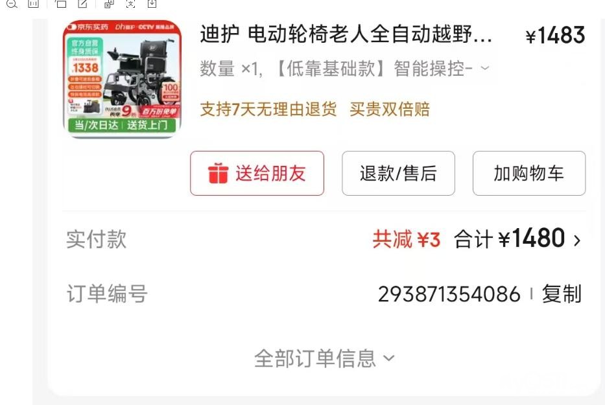Image resolution: width=605 pixels, height=405 pixels.
Task: Click the download save icon
Action: 152,4
